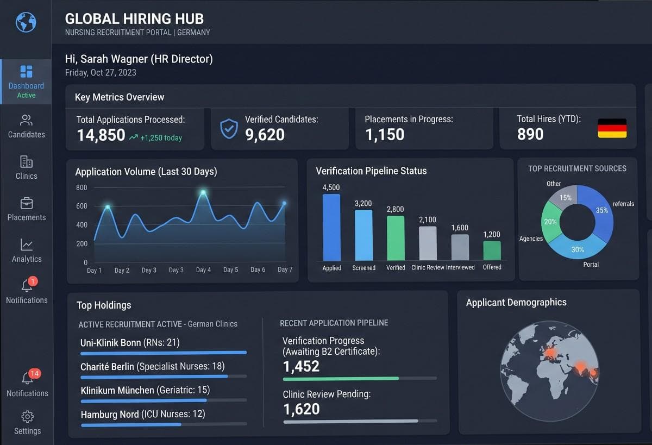Image resolution: width=652 pixels, height=445 pixels.
Task: Click the German flag icon
Action: [x=612, y=128]
